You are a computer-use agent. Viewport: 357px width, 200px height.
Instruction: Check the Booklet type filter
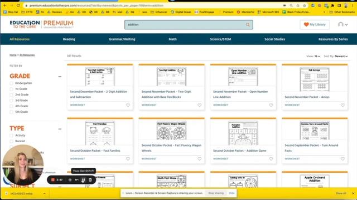coord(11,141)
